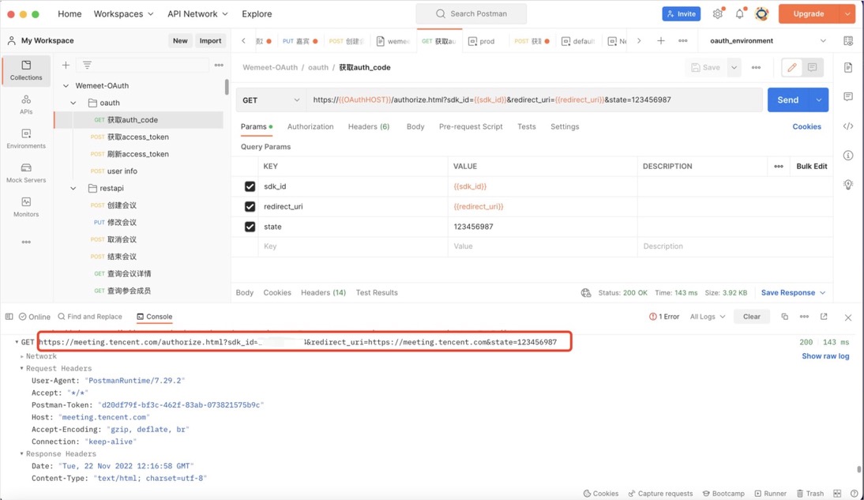The height and width of the screenshot is (500, 864).
Task: Select the 获取access_token request
Action: [138, 137]
